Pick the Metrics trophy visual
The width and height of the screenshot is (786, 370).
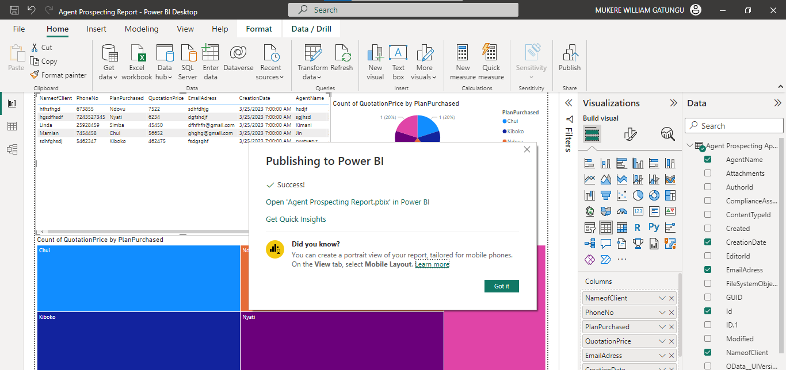pos(638,244)
